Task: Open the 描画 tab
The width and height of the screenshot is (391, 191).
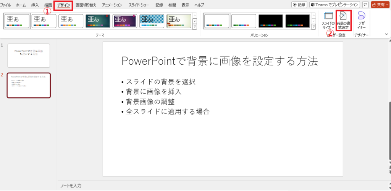Action: [x=48, y=5]
